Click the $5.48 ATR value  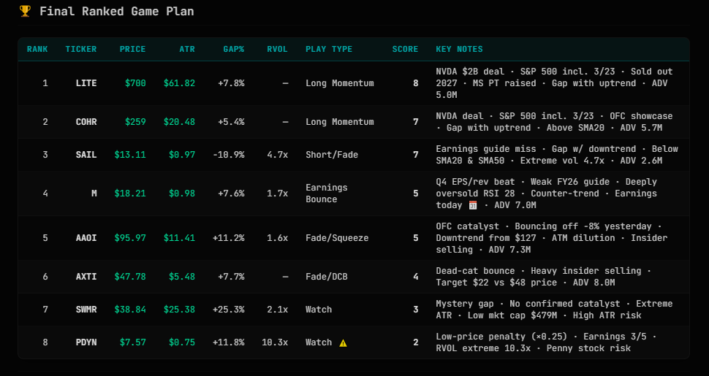pos(182,277)
